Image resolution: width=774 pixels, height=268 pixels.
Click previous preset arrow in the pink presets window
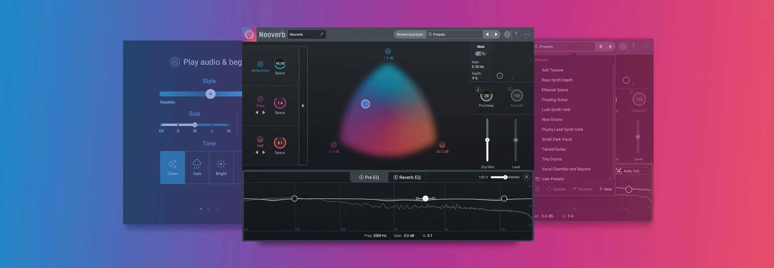click(x=600, y=47)
